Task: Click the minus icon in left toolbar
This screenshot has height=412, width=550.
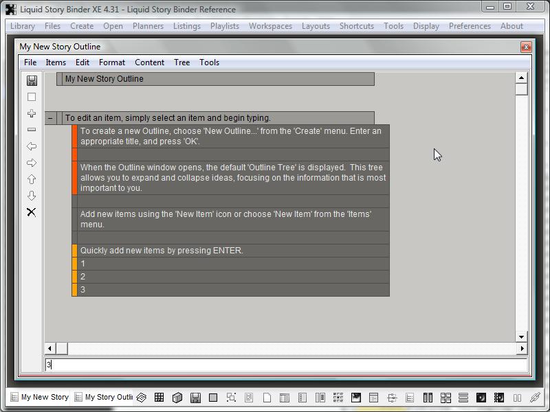Action: [x=32, y=130]
